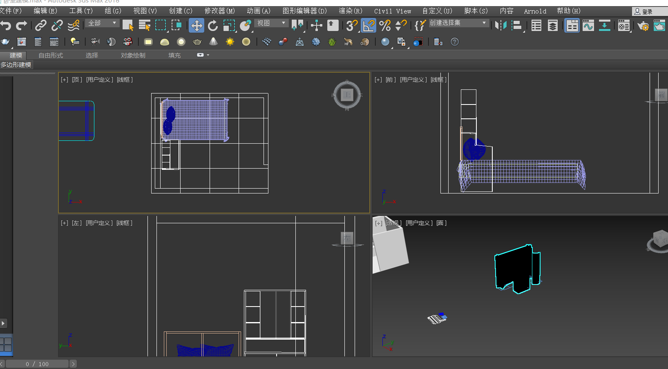Viewport: 668px width, 369px height.
Task: Open the Curve Editor
Action: pyautogui.click(x=588, y=26)
